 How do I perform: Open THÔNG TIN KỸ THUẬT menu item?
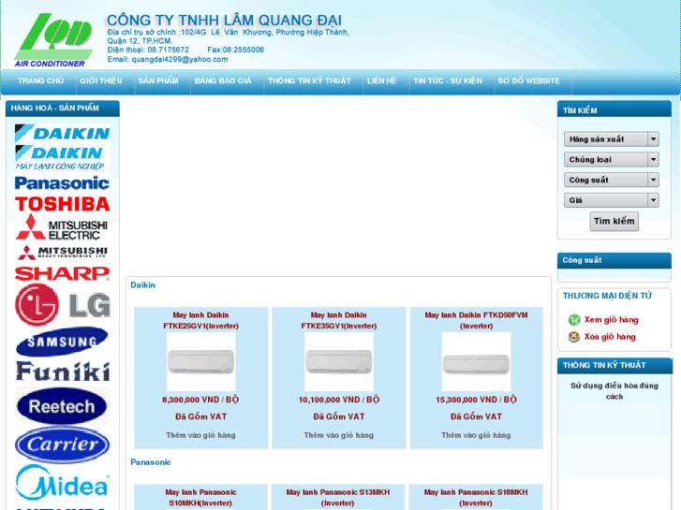pyautogui.click(x=309, y=80)
